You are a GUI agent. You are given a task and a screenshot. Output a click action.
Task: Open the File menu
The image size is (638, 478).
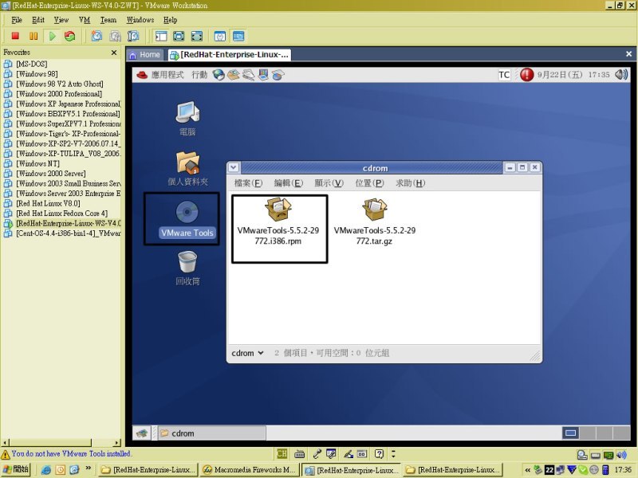(17, 20)
